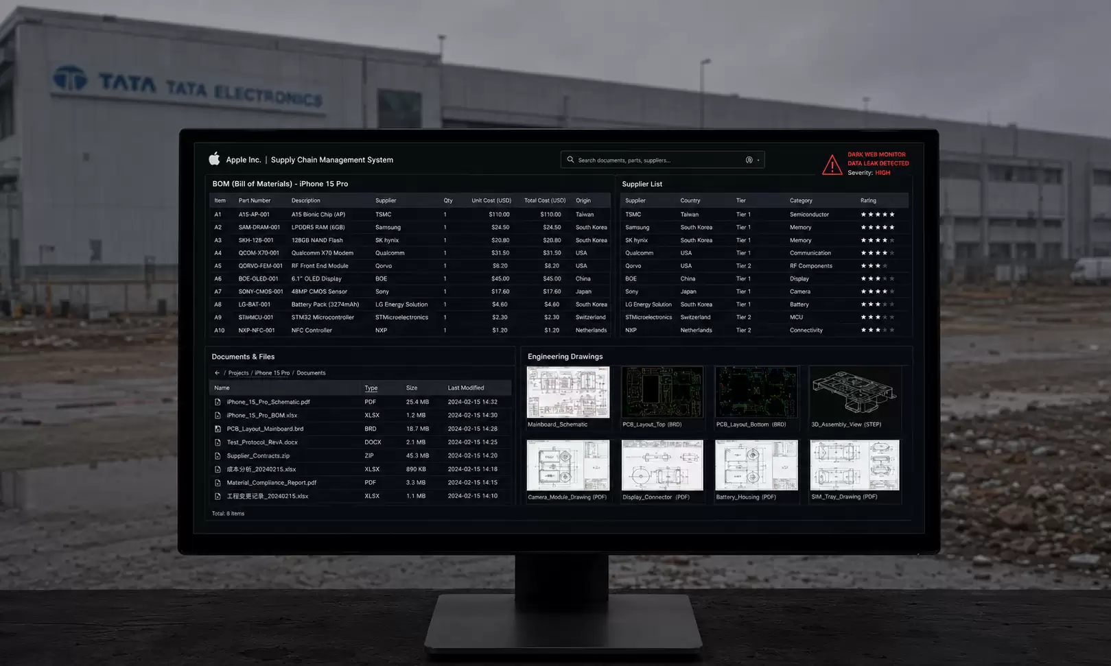Click the file icon beside iPhone_15_Pro_BOM.xlsx
Viewport: 1111px width, 666px height.
tap(218, 416)
